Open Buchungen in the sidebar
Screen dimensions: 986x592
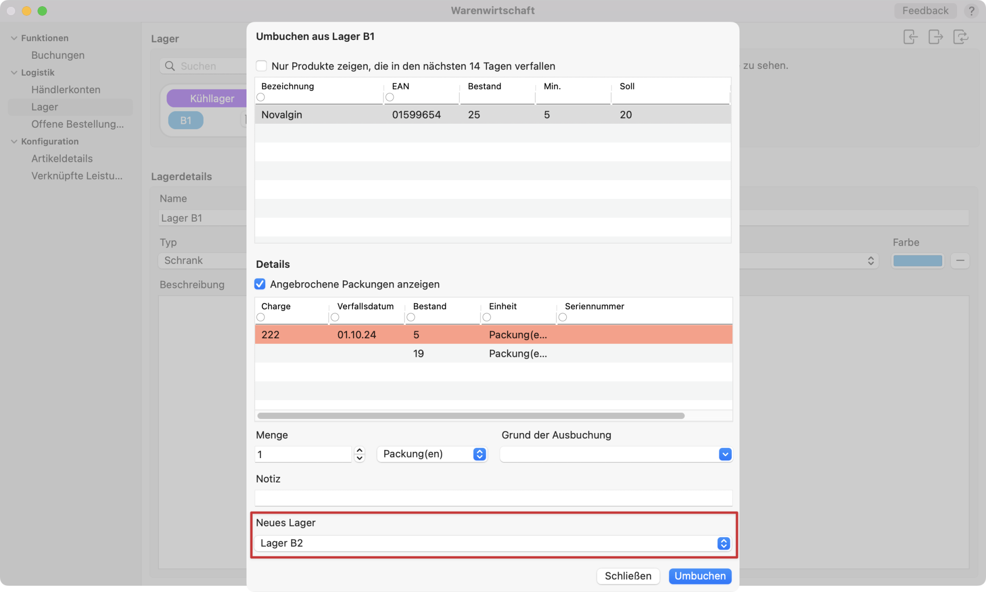(x=58, y=55)
